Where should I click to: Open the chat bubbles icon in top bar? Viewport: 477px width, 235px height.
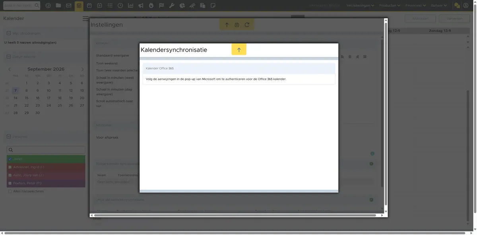[457, 6]
